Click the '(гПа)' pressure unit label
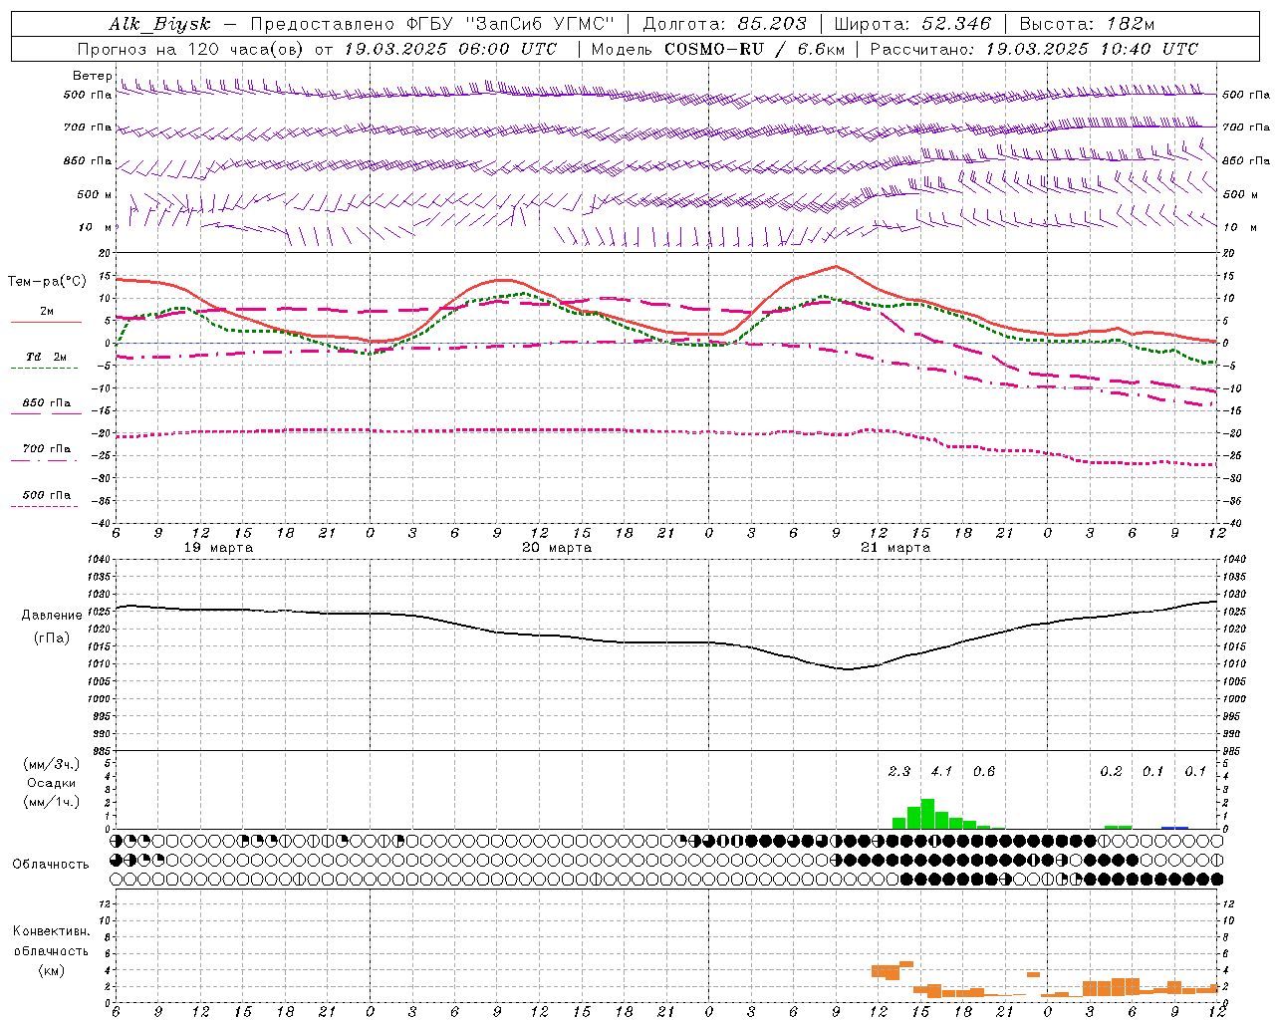 pos(52,637)
